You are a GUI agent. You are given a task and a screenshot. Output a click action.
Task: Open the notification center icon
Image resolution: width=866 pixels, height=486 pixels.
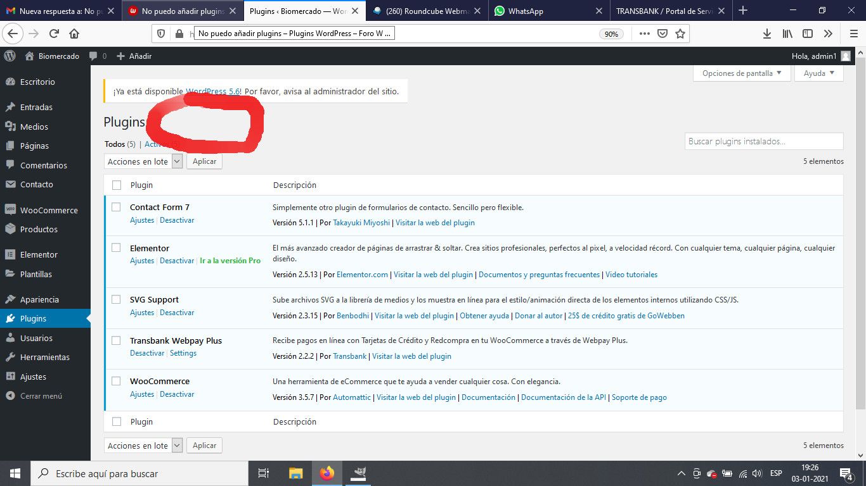click(846, 473)
